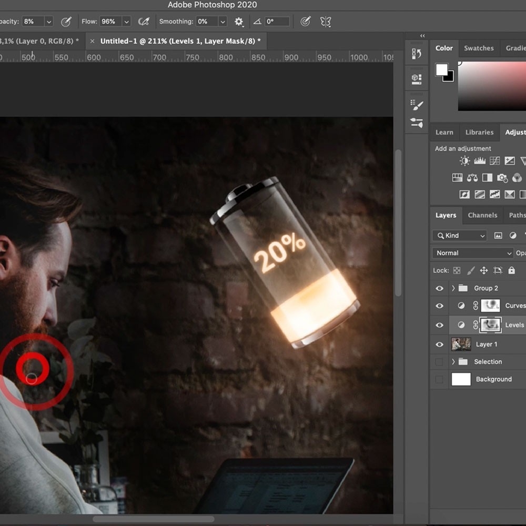
Task: Add a Brightness/Contrast adjustment
Action: [x=464, y=161]
